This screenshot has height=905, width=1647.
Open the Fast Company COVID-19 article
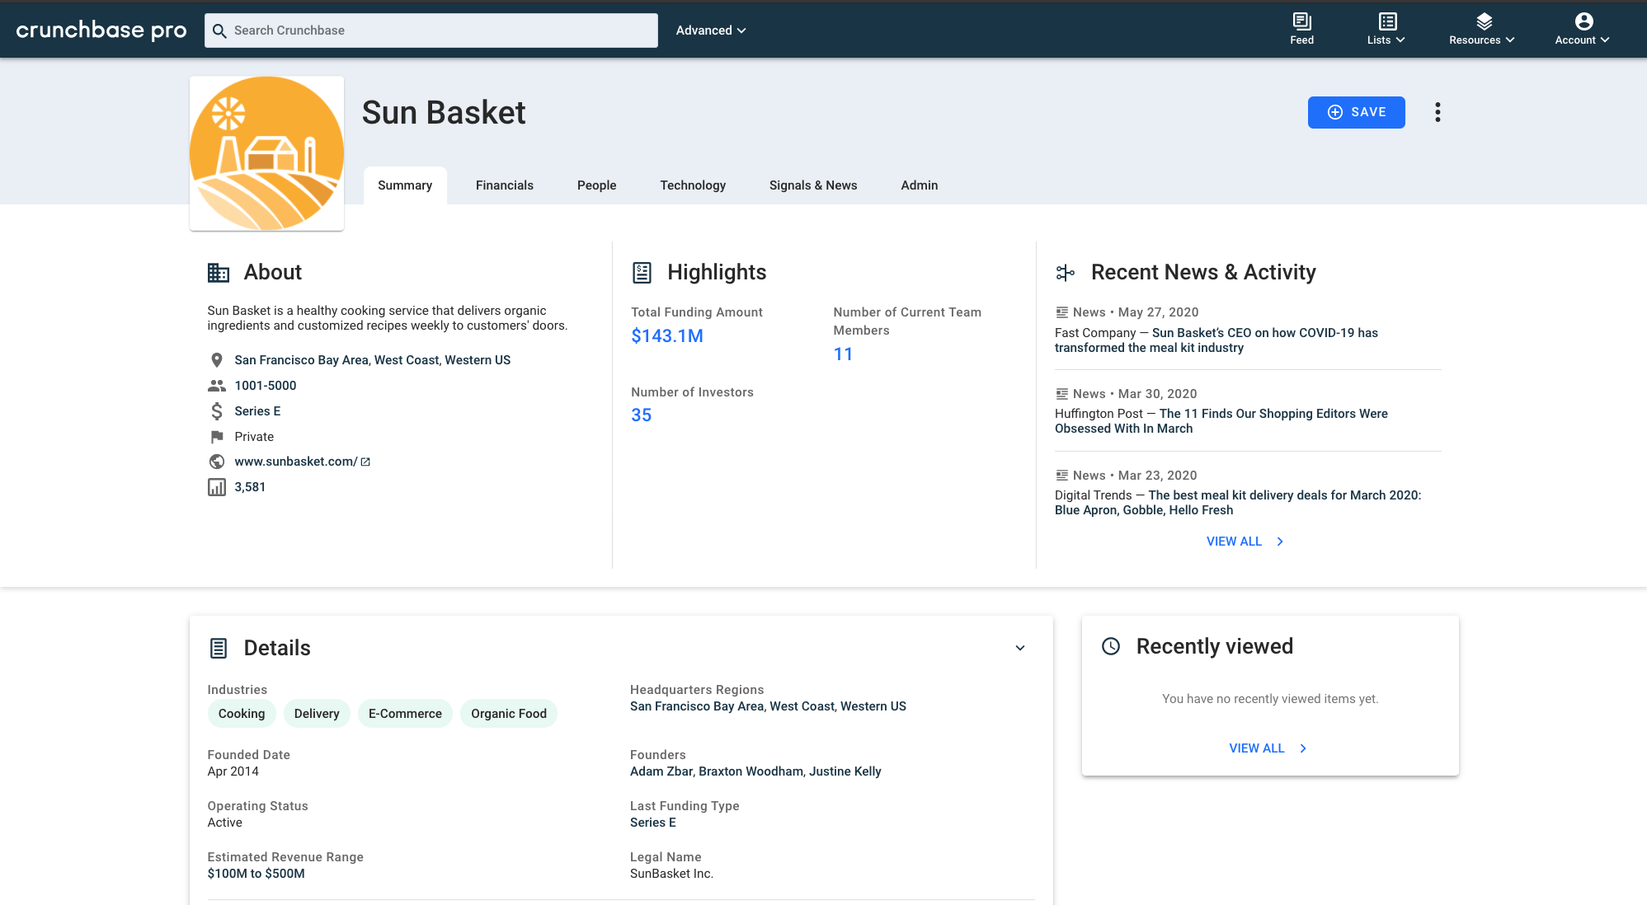point(1216,340)
